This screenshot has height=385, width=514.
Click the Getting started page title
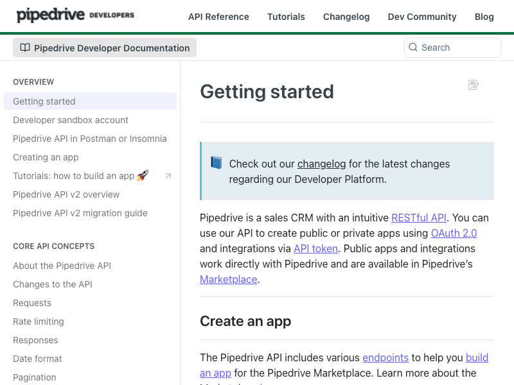[267, 91]
